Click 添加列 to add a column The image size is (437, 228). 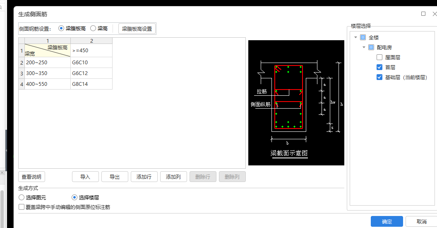tap(173, 177)
